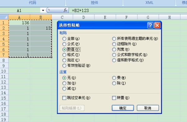Select column D header

(84, 17)
